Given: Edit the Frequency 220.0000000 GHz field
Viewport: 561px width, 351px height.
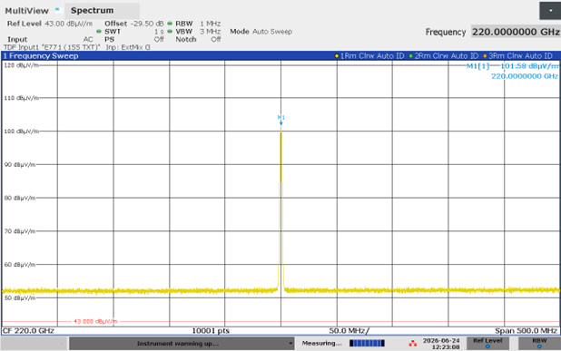Looking at the screenshot, I should pos(516,32).
